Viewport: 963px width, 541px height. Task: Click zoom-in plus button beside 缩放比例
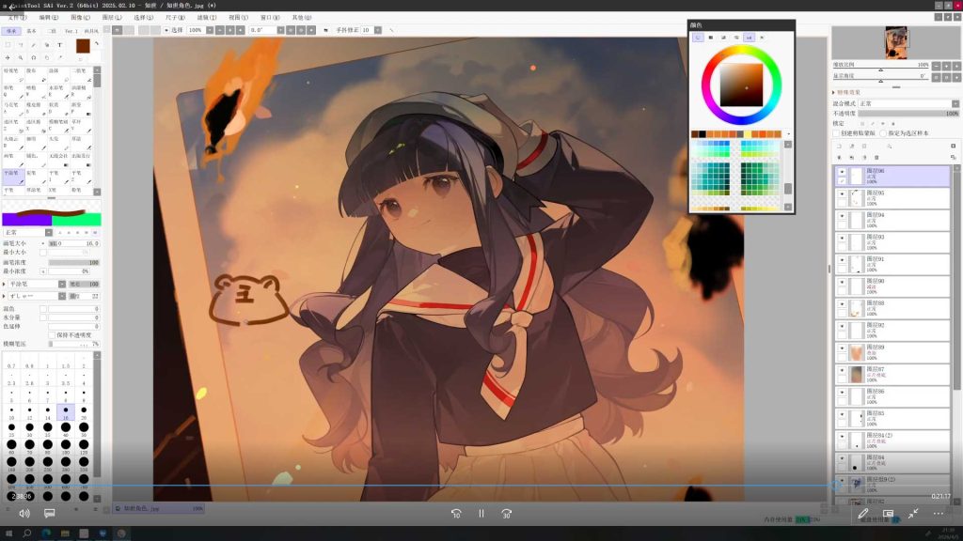(946, 65)
